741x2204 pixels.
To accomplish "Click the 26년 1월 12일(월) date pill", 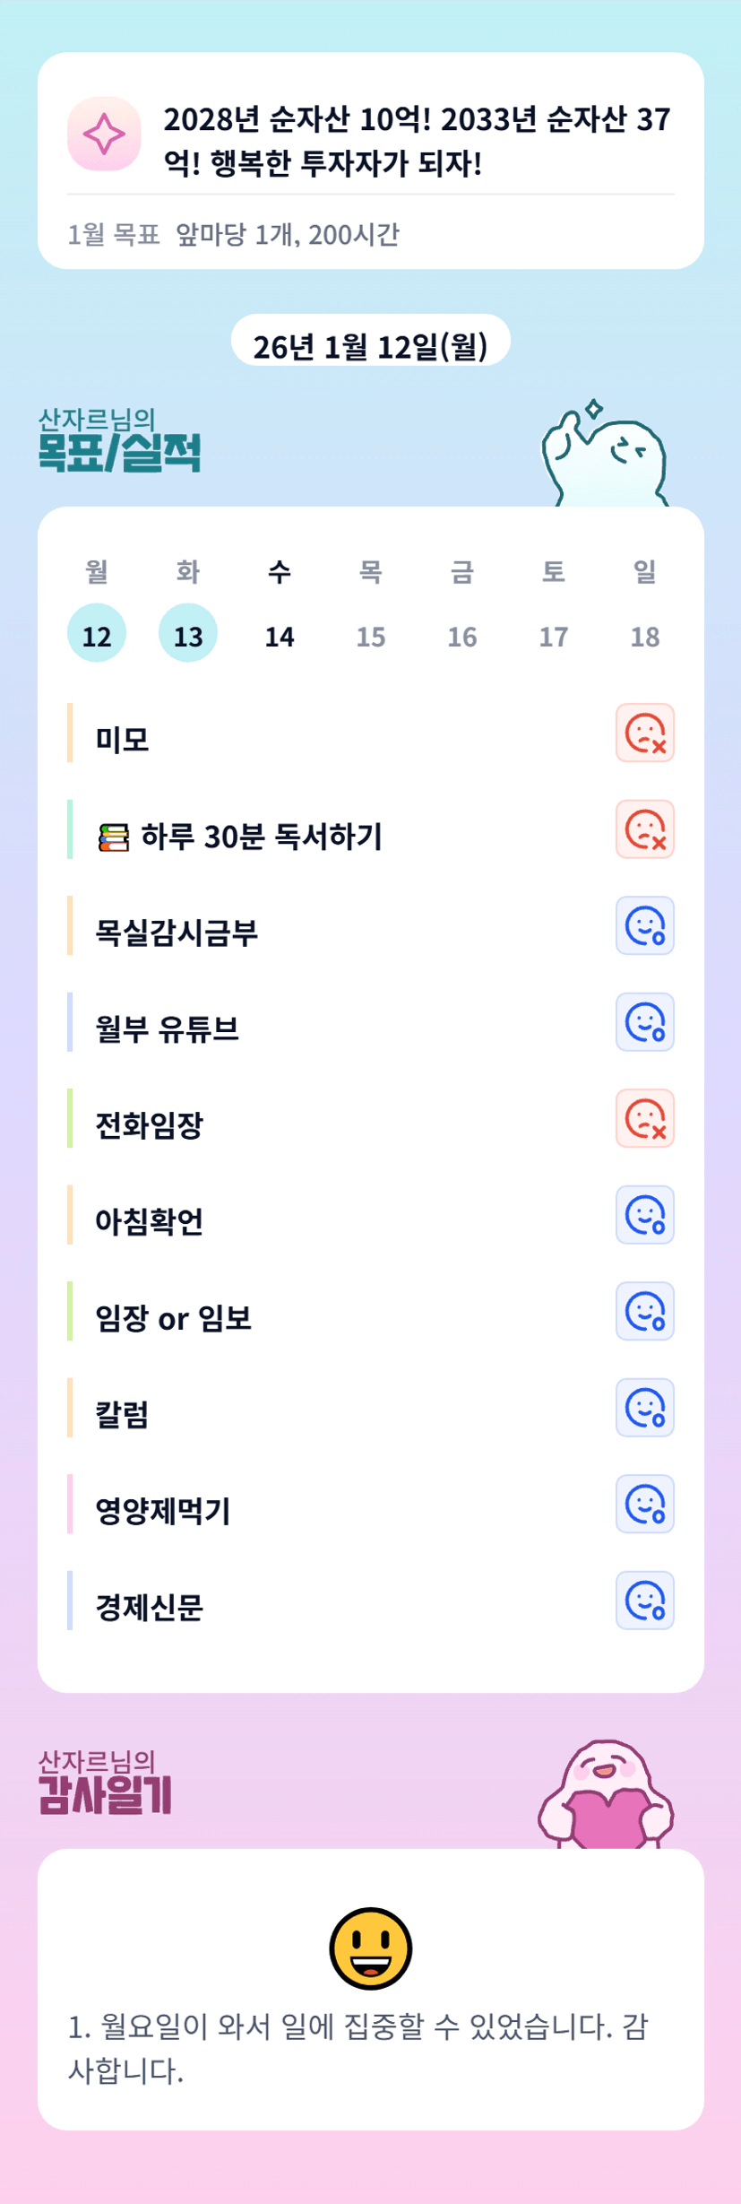I will pyautogui.click(x=370, y=345).
